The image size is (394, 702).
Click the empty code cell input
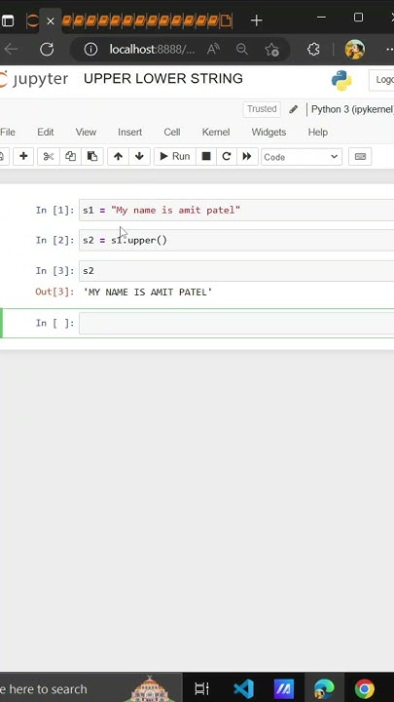[x=236, y=323]
